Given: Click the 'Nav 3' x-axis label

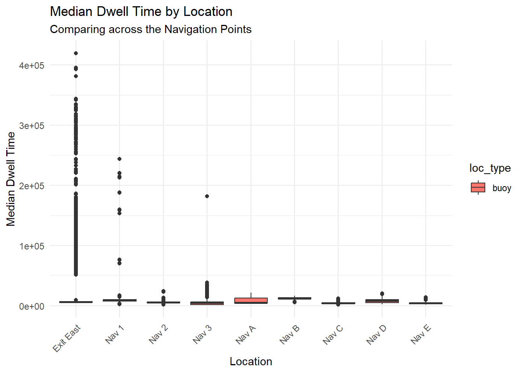Looking at the screenshot, I should pos(202,334).
